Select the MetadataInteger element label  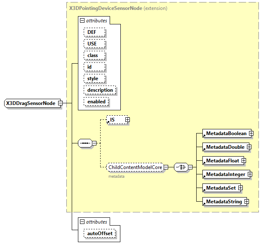point(226,174)
